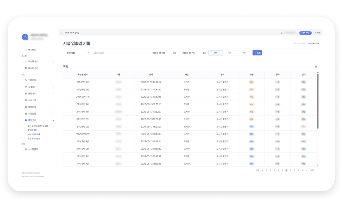Viewport: 342px width, 208px height.
Task: Select the 이름 search filter option
Action: point(230,53)
